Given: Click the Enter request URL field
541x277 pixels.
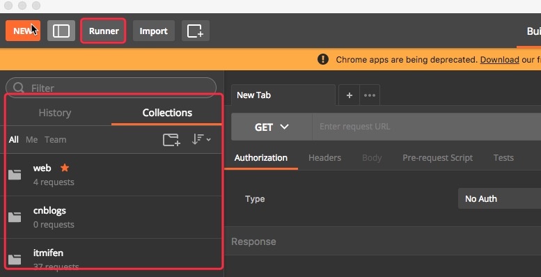Looking at the screenshot, I should click(x=426, y=127).
